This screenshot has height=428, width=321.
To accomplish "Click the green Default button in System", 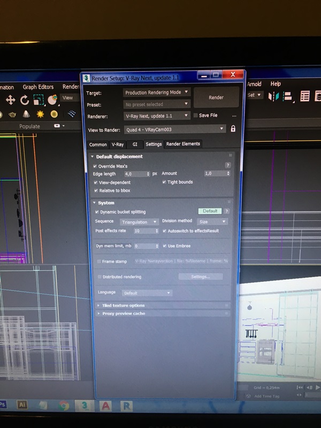I will pos(210,211).
